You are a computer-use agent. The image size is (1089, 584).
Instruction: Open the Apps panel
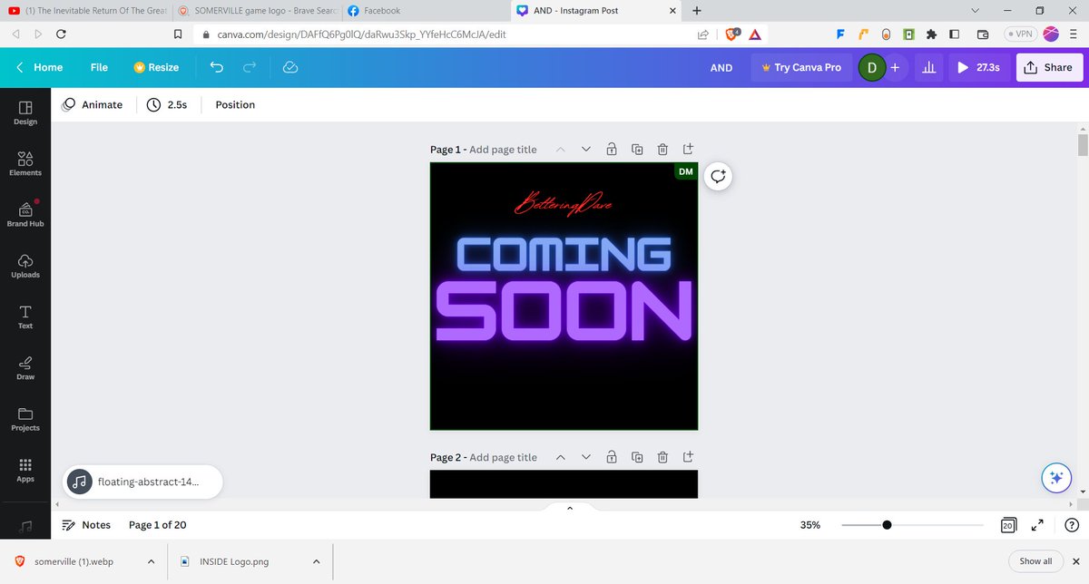click(x=25, y=470)
